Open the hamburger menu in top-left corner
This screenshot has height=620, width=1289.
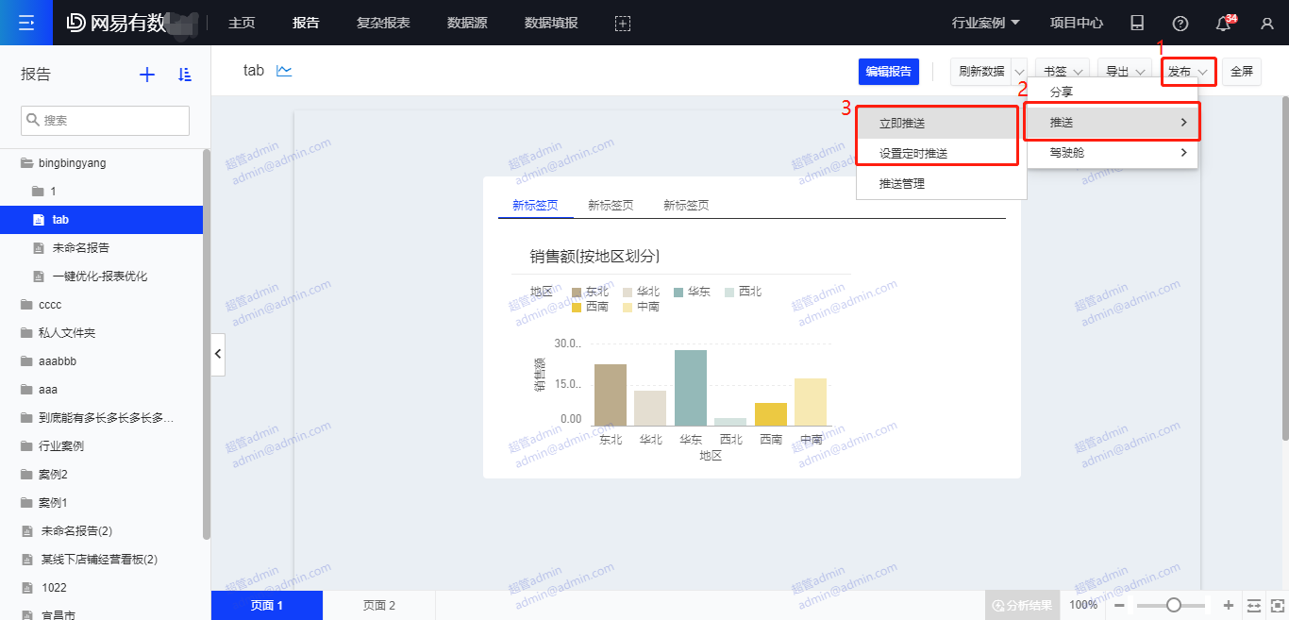[x=26, y=23]
